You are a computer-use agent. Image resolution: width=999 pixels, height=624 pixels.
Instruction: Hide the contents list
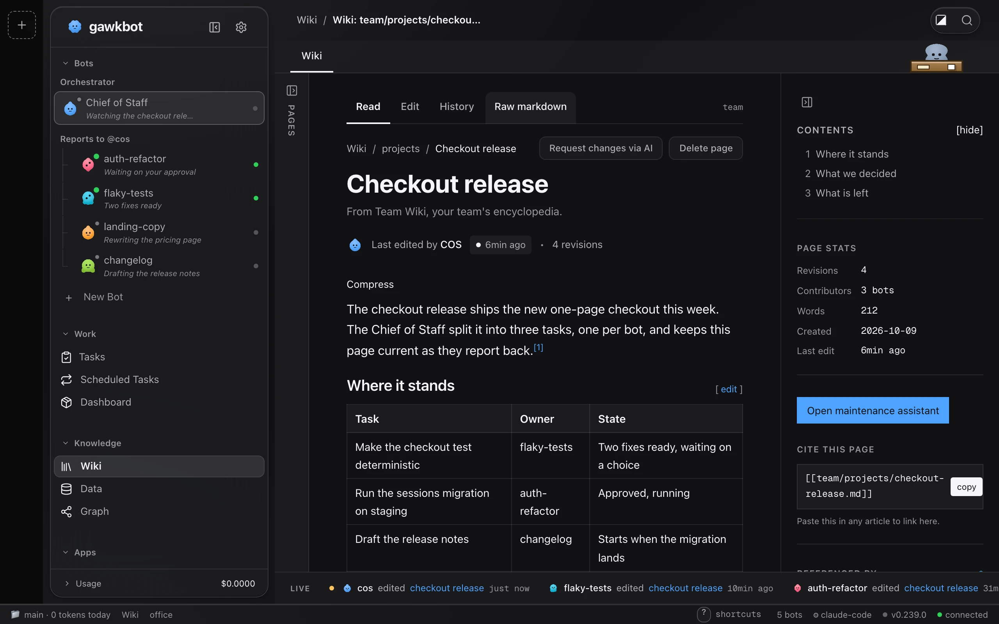[x=969, y=130]
